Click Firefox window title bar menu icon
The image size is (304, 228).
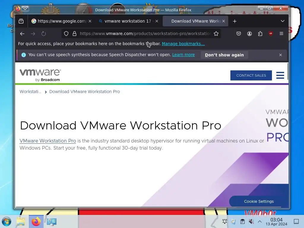(18, 9)
